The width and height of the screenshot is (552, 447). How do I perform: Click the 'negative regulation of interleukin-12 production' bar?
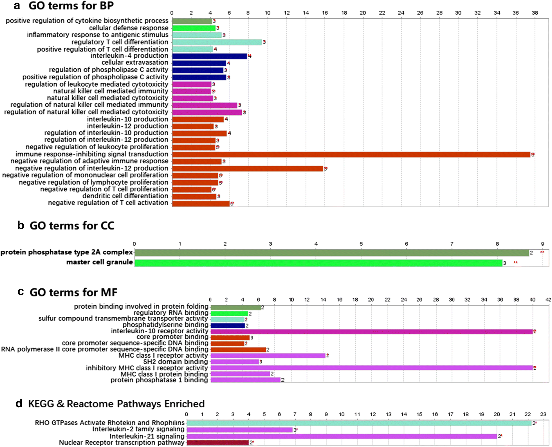coord(248,169)
